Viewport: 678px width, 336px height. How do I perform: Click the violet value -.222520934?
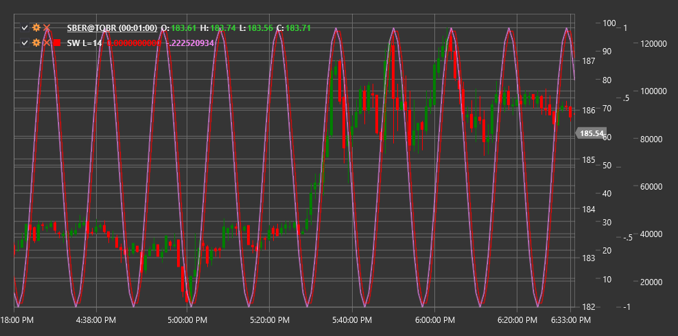click(x=190, y=43)
